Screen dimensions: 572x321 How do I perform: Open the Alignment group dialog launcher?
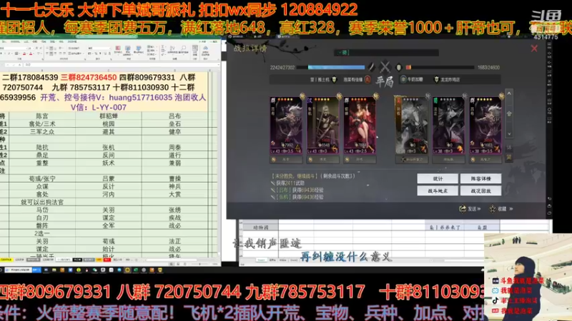pos(85,59)
